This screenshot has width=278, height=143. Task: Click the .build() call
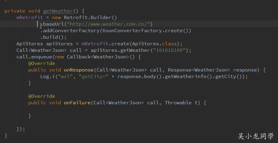[52, 37]
